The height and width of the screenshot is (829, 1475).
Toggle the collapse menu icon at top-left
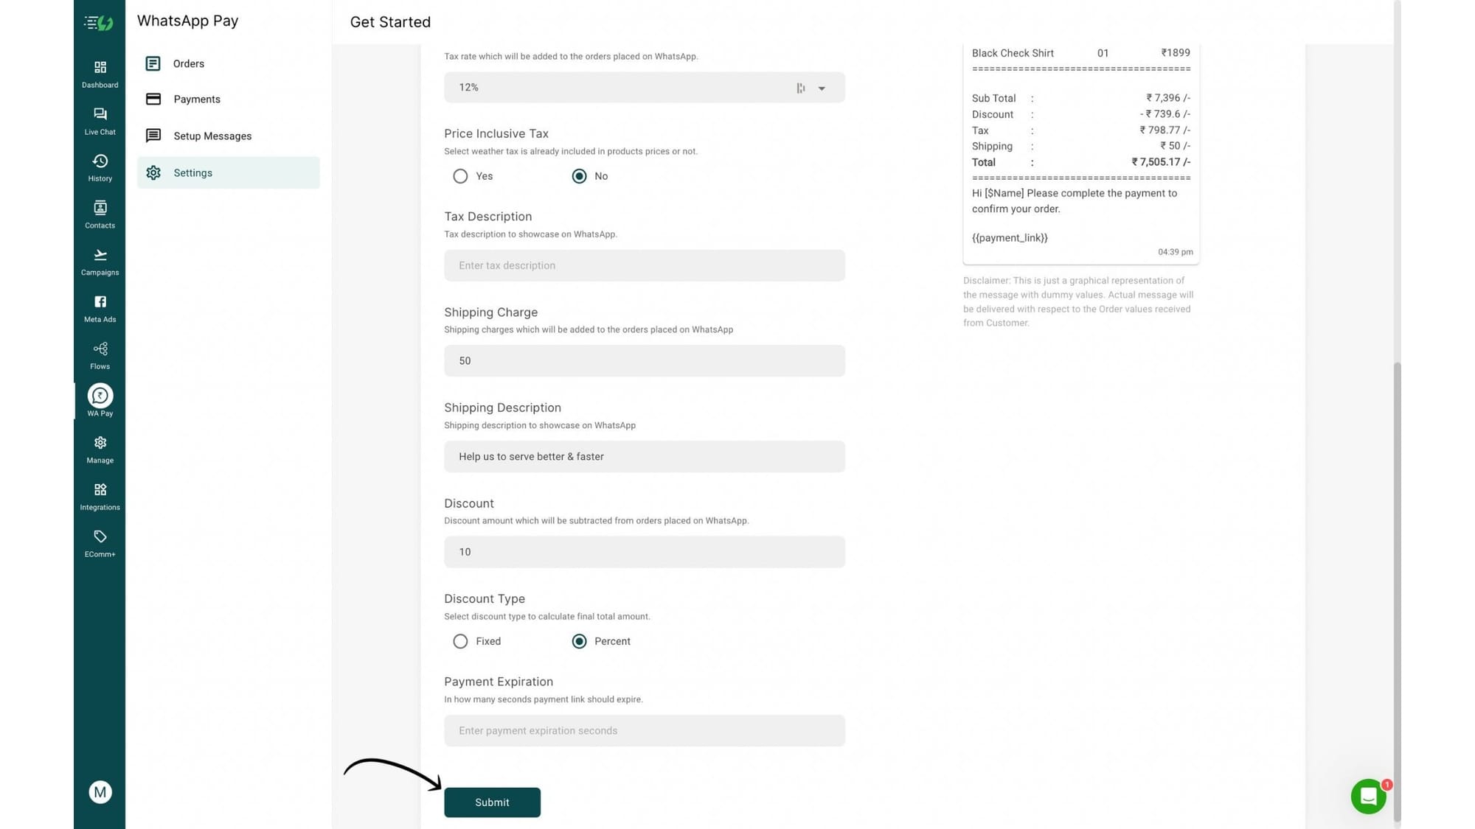(x=98, y=23)
